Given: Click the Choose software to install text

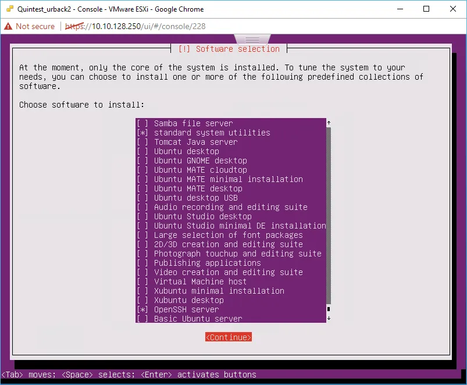Looking at the screenshot, I should point(81,105).
